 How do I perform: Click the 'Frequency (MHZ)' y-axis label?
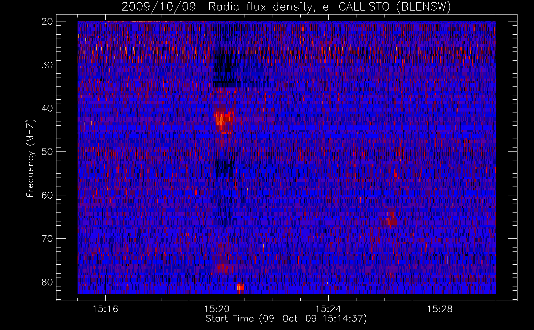[x=30, y=158]
